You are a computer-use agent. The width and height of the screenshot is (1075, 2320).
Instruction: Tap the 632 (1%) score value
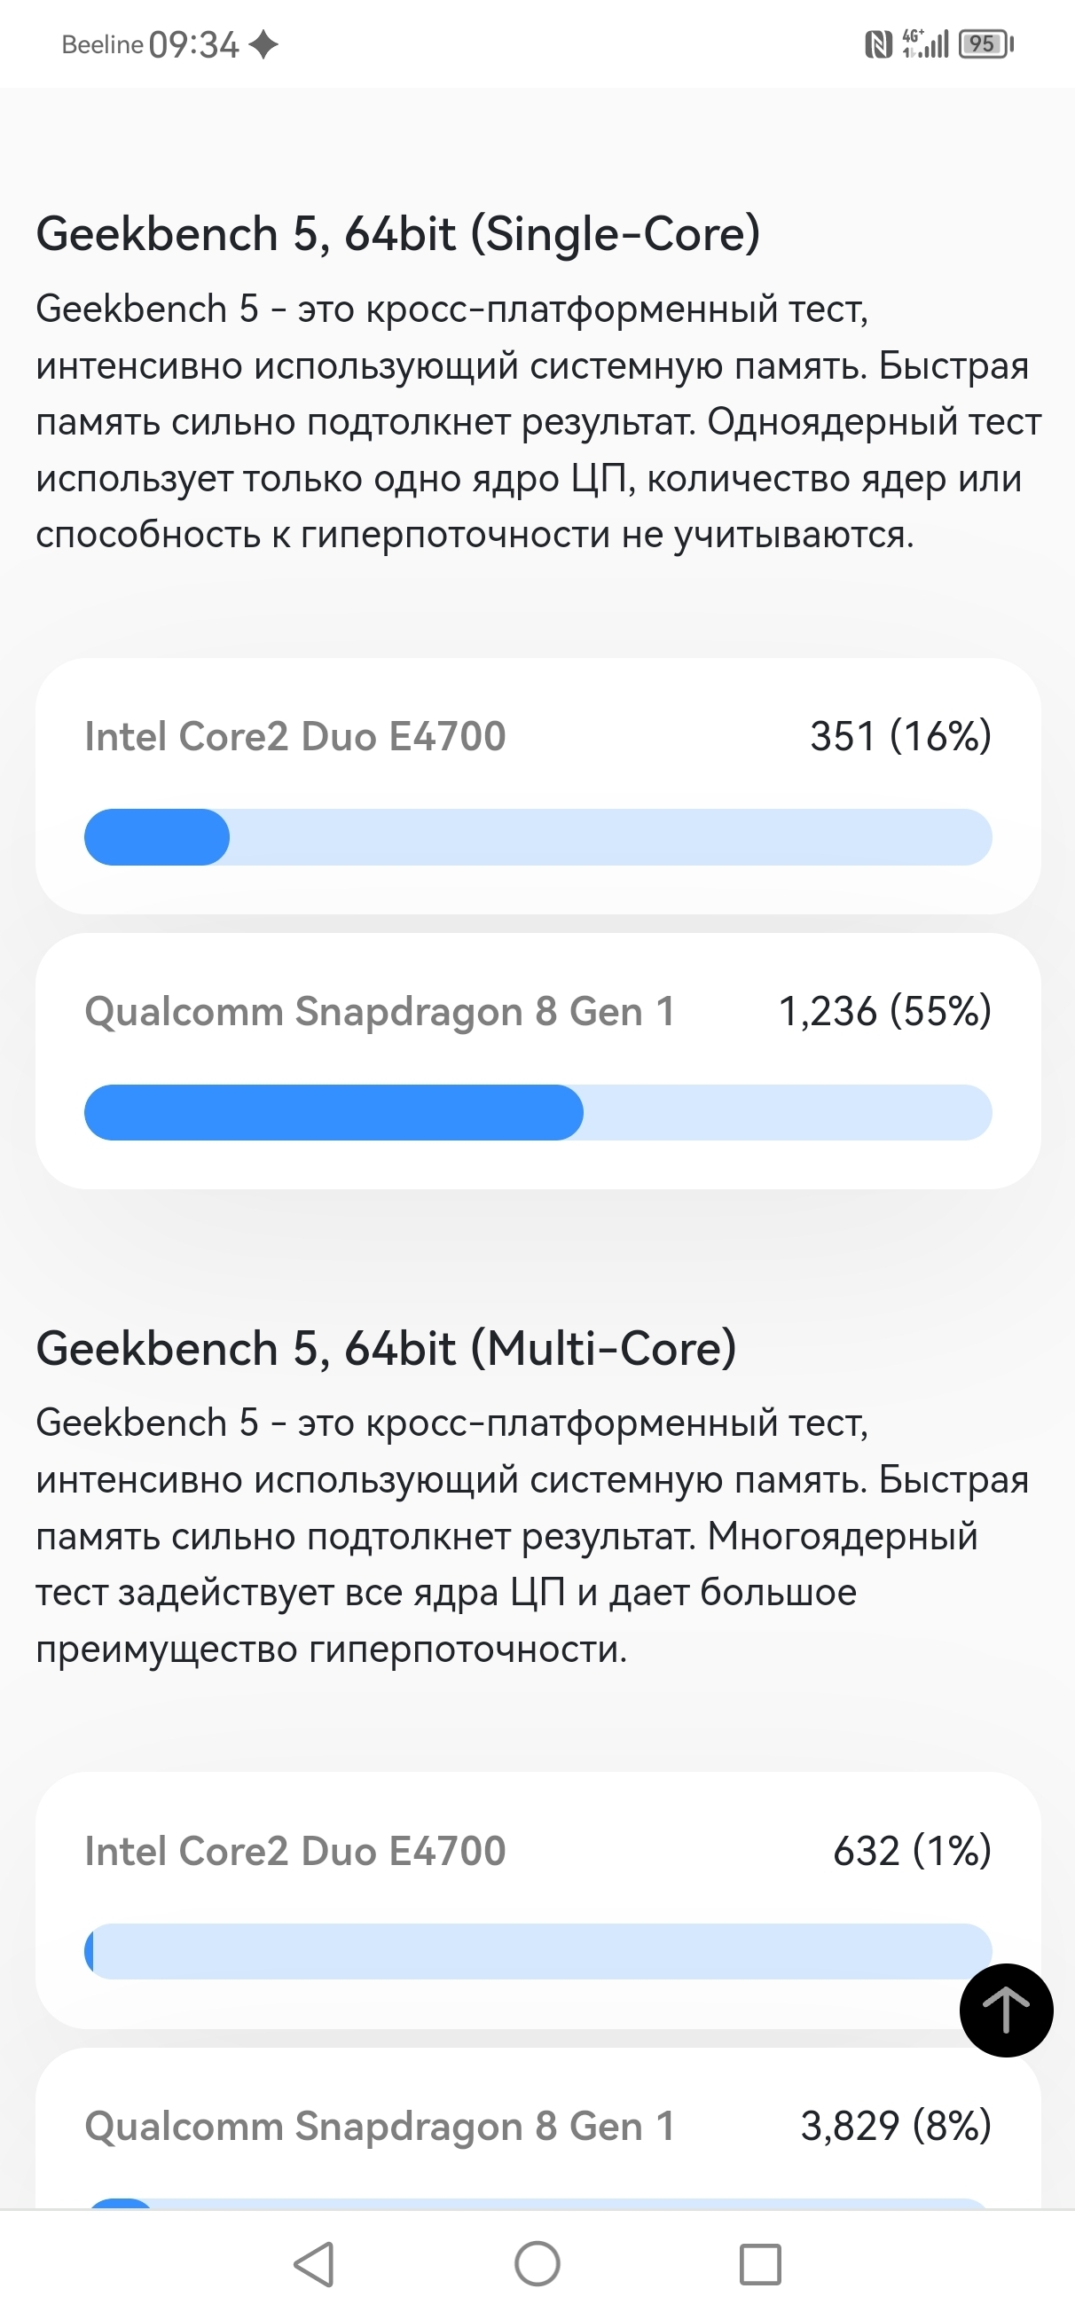911,1852
